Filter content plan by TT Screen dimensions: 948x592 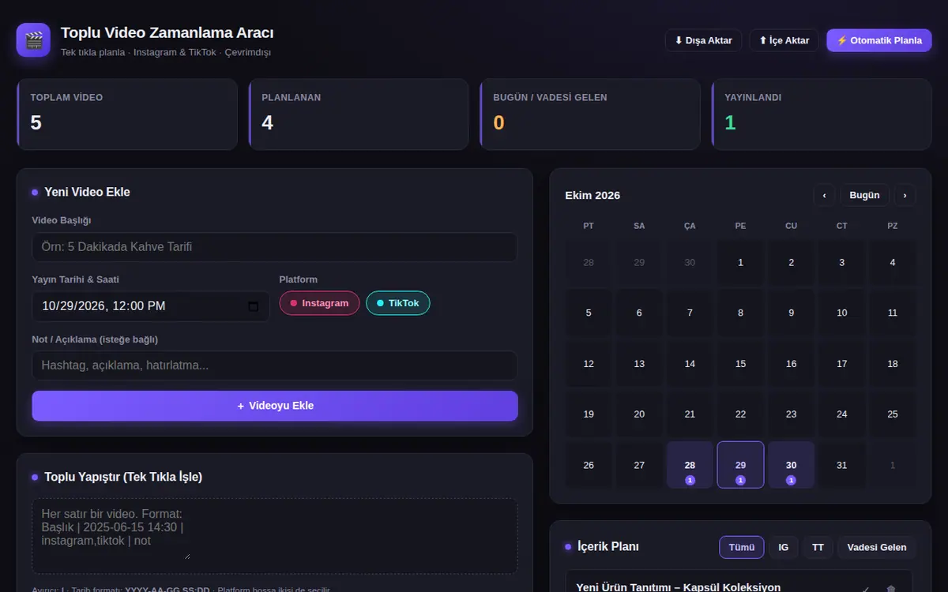point(818,547)
